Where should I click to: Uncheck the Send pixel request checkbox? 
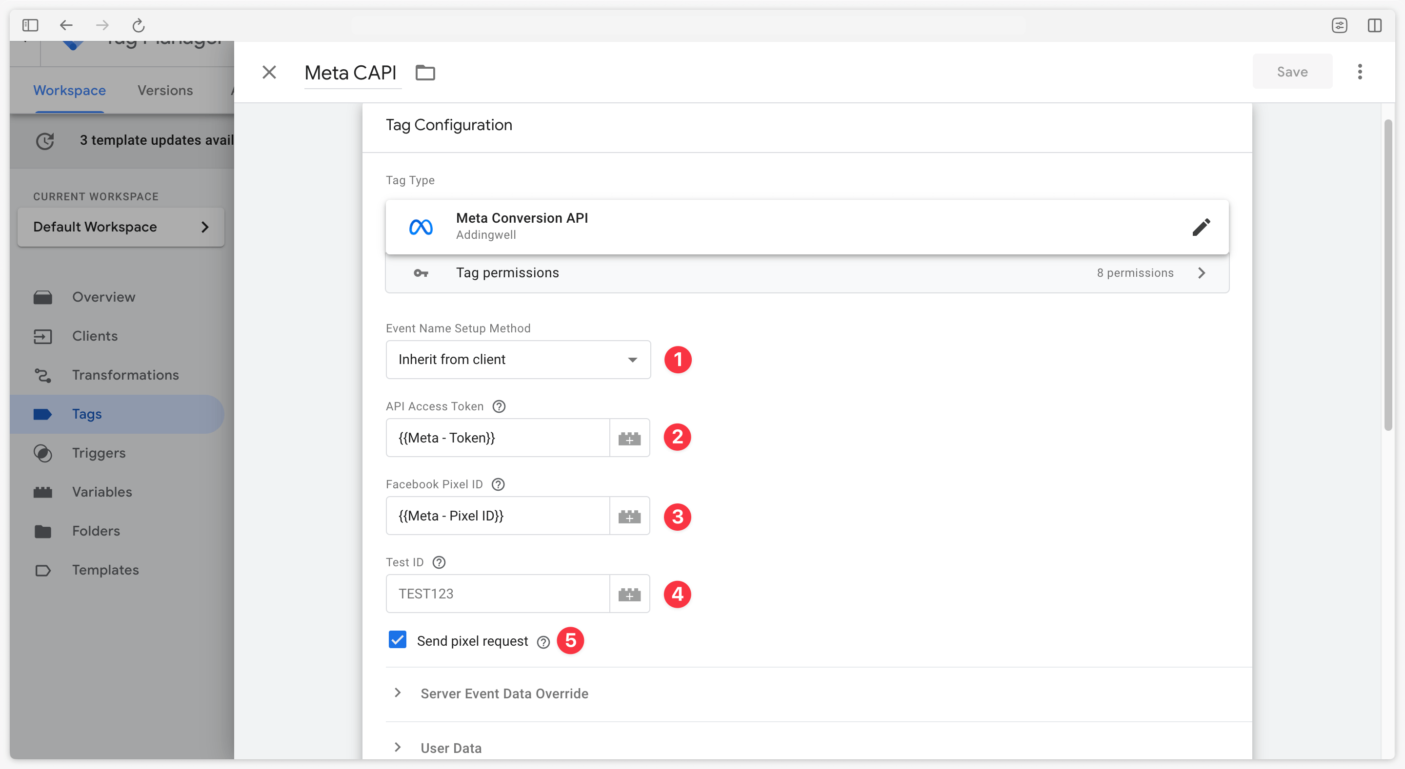click(397, 639)
